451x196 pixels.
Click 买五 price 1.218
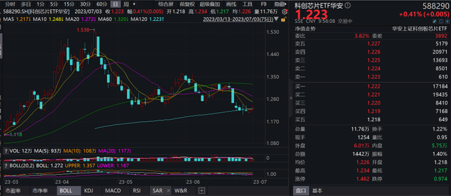click(374, 120)
